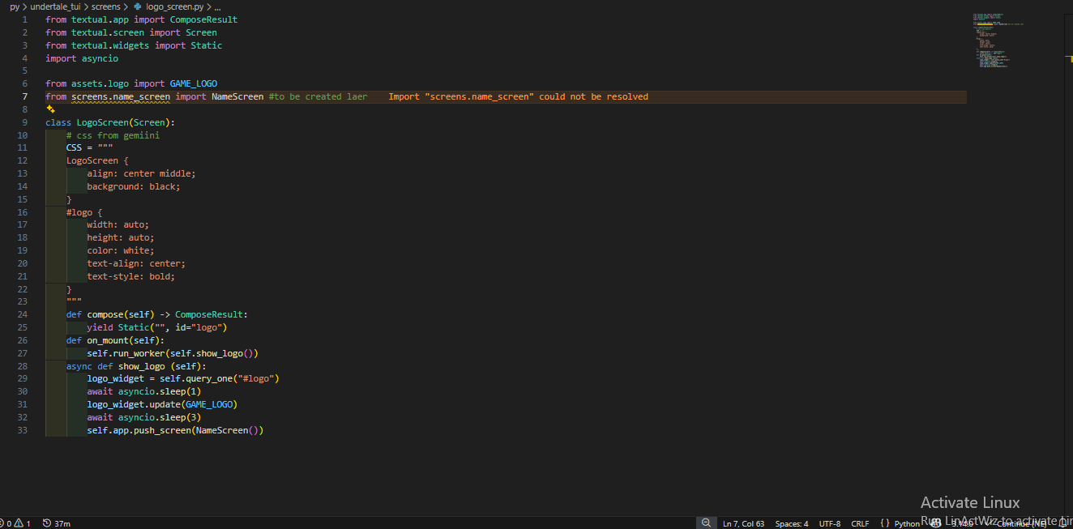Click the squiggly-underlined 'screens.name_screen' import
Viewport: 1073px width, 529px height.
pyautogui.click(x=121, y=97)
